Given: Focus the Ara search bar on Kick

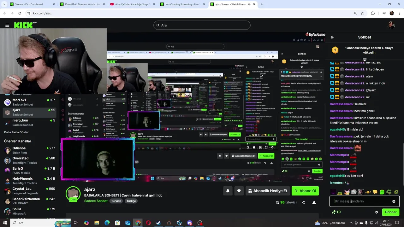Looking at the screenshot, I should [202, 25].
